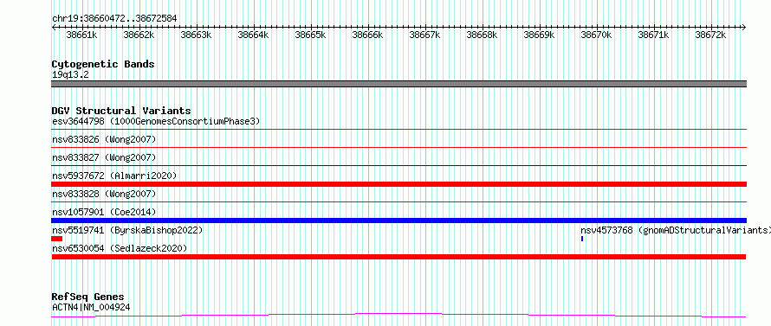Open variant nsv5519741 (ByrskaBishop2022)
The width and height of the screenshot is (771, 326).
click(x=127, y=230)
